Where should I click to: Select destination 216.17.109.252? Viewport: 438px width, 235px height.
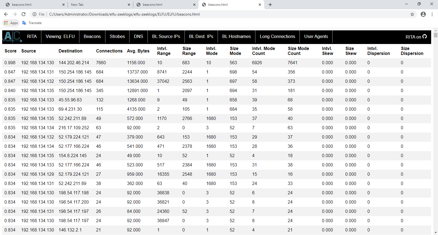click(x=74, y=128)
